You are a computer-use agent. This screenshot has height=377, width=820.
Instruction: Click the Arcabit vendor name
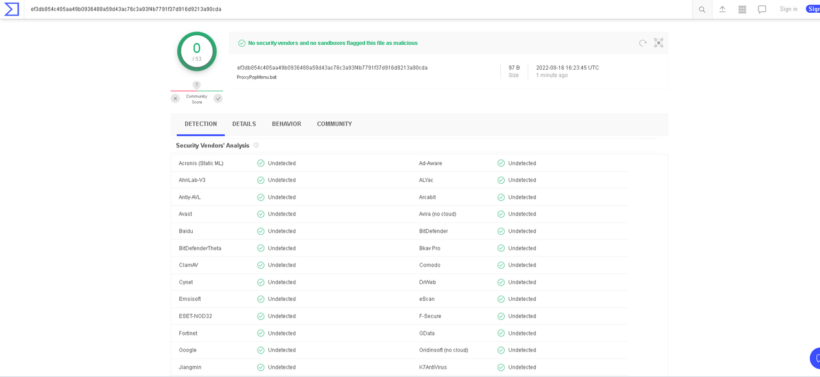point(427,197)
